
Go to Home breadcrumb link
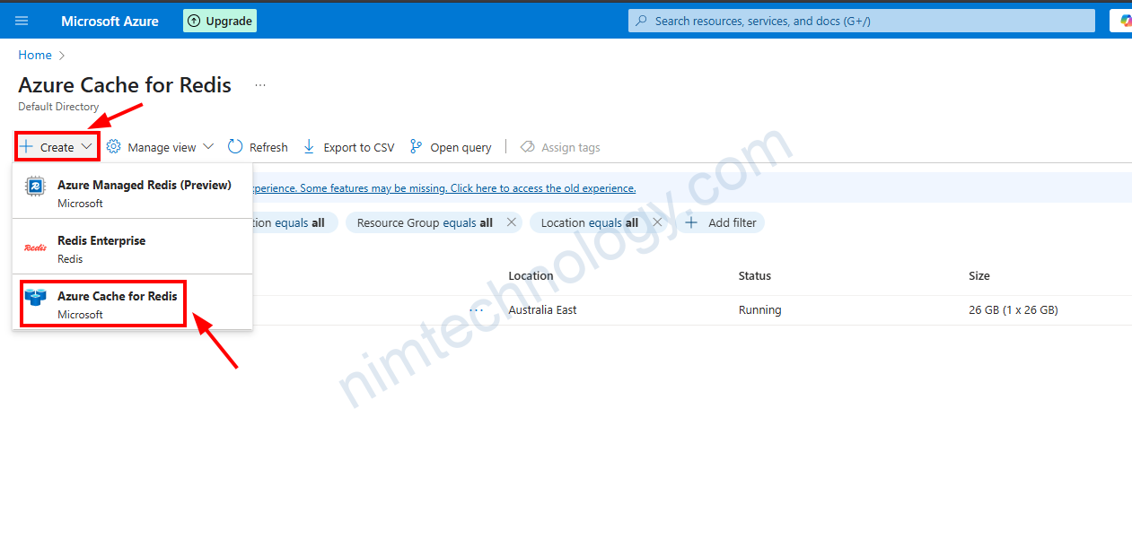[x=35, y=55]
